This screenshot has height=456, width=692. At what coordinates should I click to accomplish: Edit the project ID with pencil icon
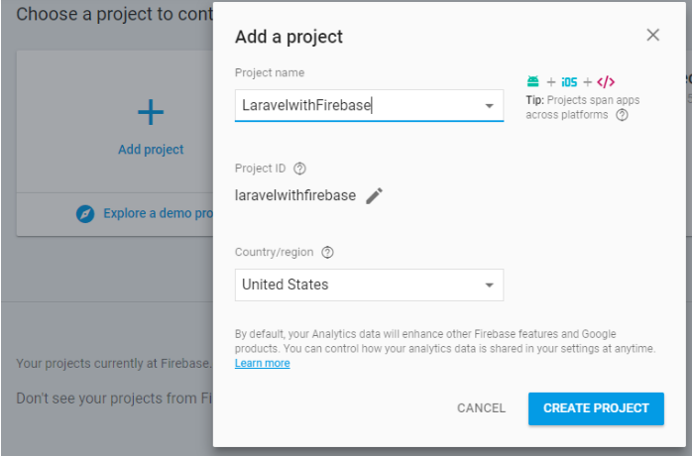374,195
